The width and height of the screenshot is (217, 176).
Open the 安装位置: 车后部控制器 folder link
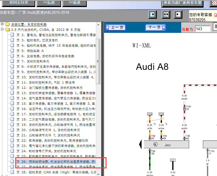click(x=29, y=25)
